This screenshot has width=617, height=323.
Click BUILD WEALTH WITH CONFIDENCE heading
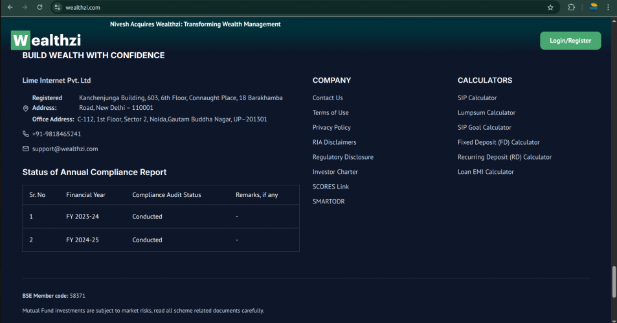94,56
